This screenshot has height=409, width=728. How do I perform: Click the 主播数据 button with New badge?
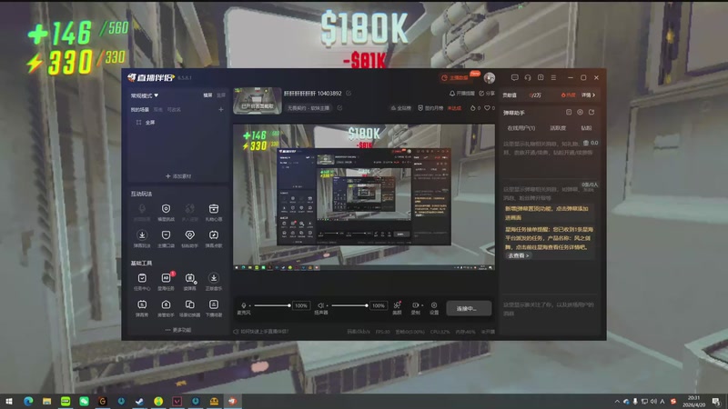click(460, 77)
